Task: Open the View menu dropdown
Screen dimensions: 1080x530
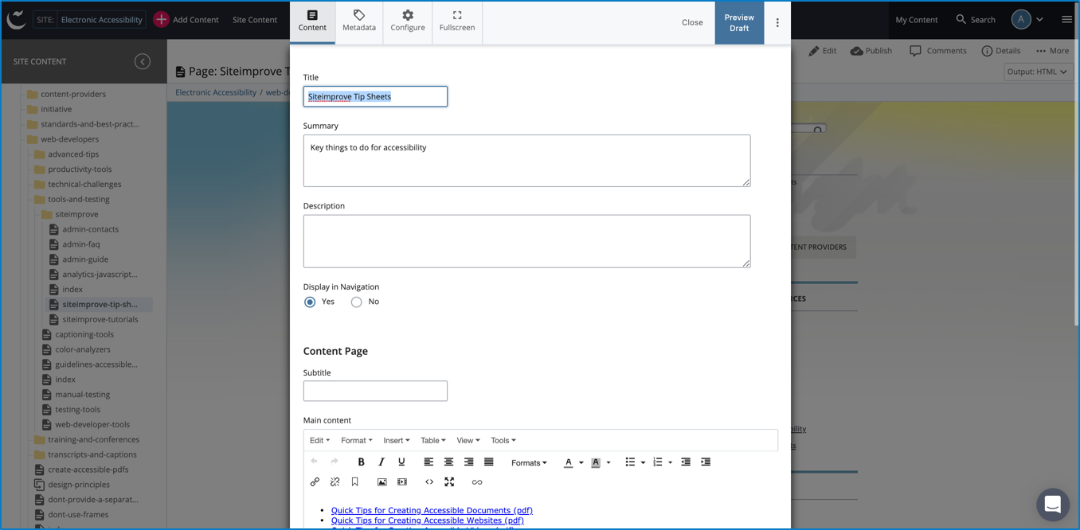Action: point(468,441)
